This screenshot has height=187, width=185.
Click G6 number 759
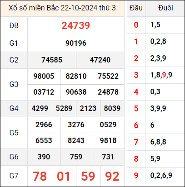(x=76, y=157)
